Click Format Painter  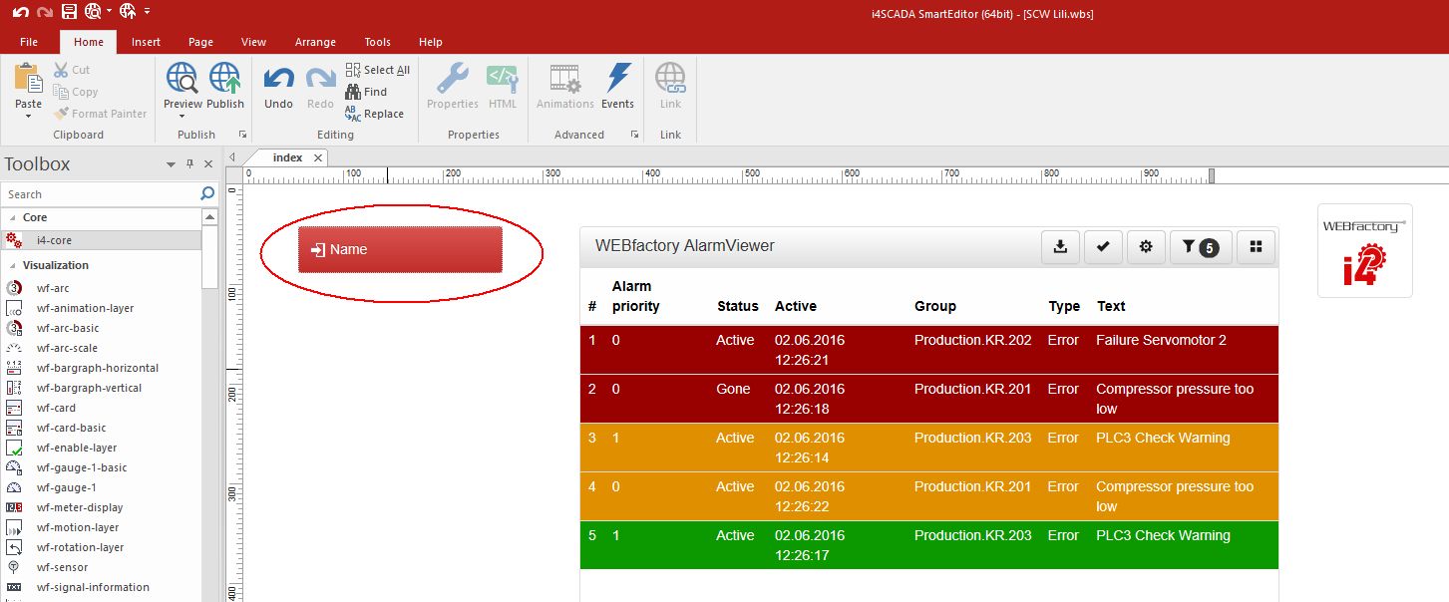click(100, 114)
